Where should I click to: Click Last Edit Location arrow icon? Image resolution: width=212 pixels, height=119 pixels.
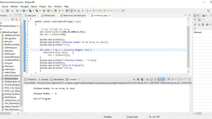[100, 11]
